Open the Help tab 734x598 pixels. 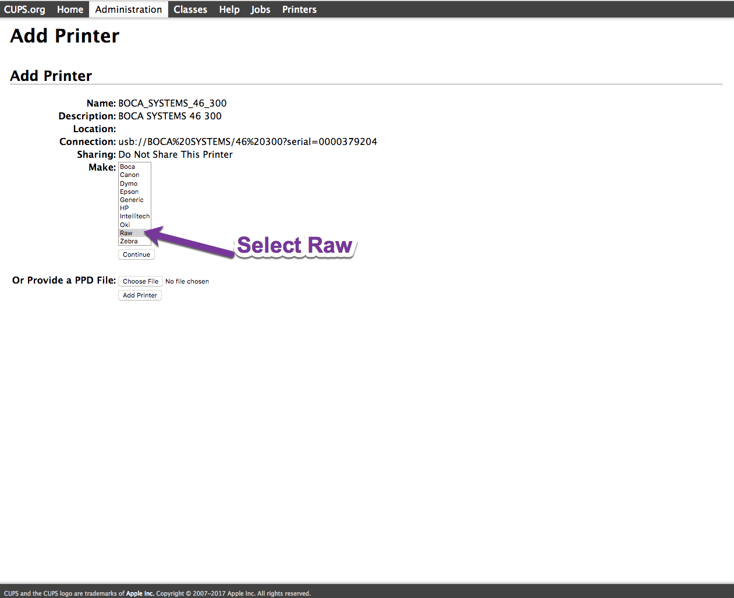[x=229, y=9]
